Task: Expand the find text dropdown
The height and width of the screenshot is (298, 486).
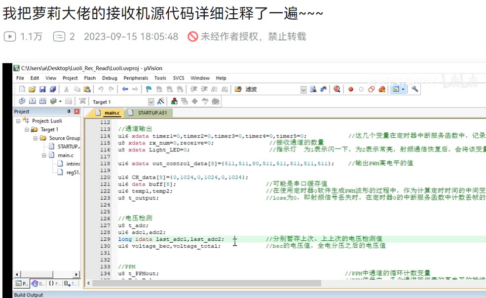Action: tap(304, 89)
